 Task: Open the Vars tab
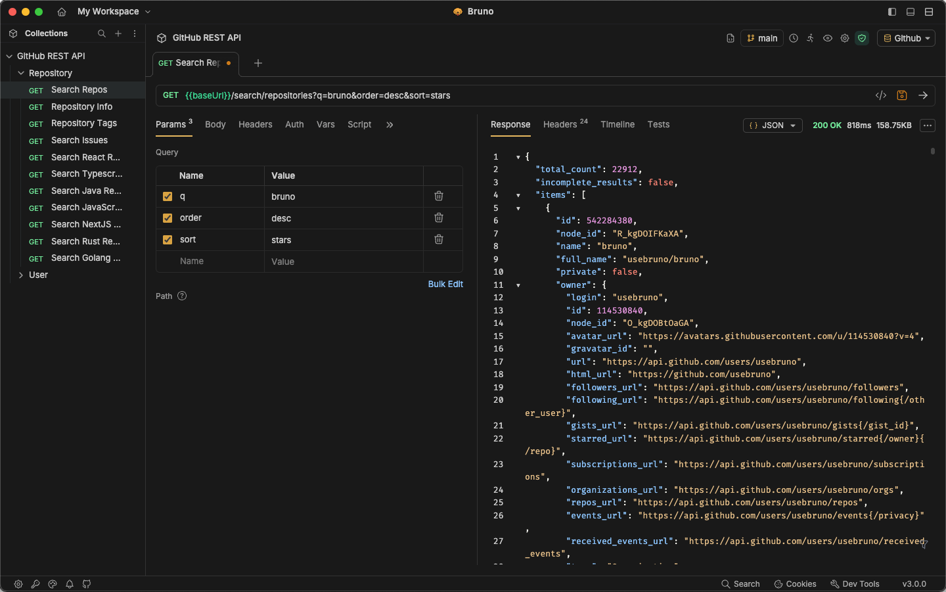click(x=326, y=125)
